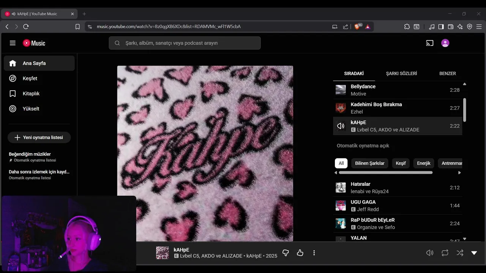Viewport: 486px width, 273px height.
Task: Toggle the browser sidebar panel icon
Action: (x=441, y=27)
